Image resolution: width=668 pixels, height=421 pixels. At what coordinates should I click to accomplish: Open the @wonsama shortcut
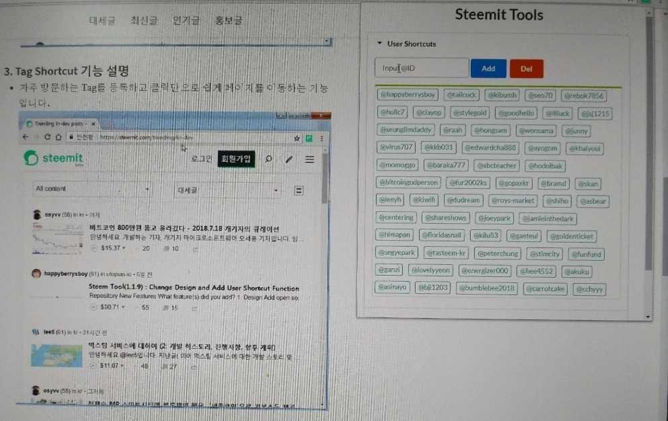coord(536,131)
